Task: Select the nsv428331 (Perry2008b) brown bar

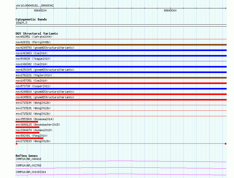Action: click(x=121, y=45)
